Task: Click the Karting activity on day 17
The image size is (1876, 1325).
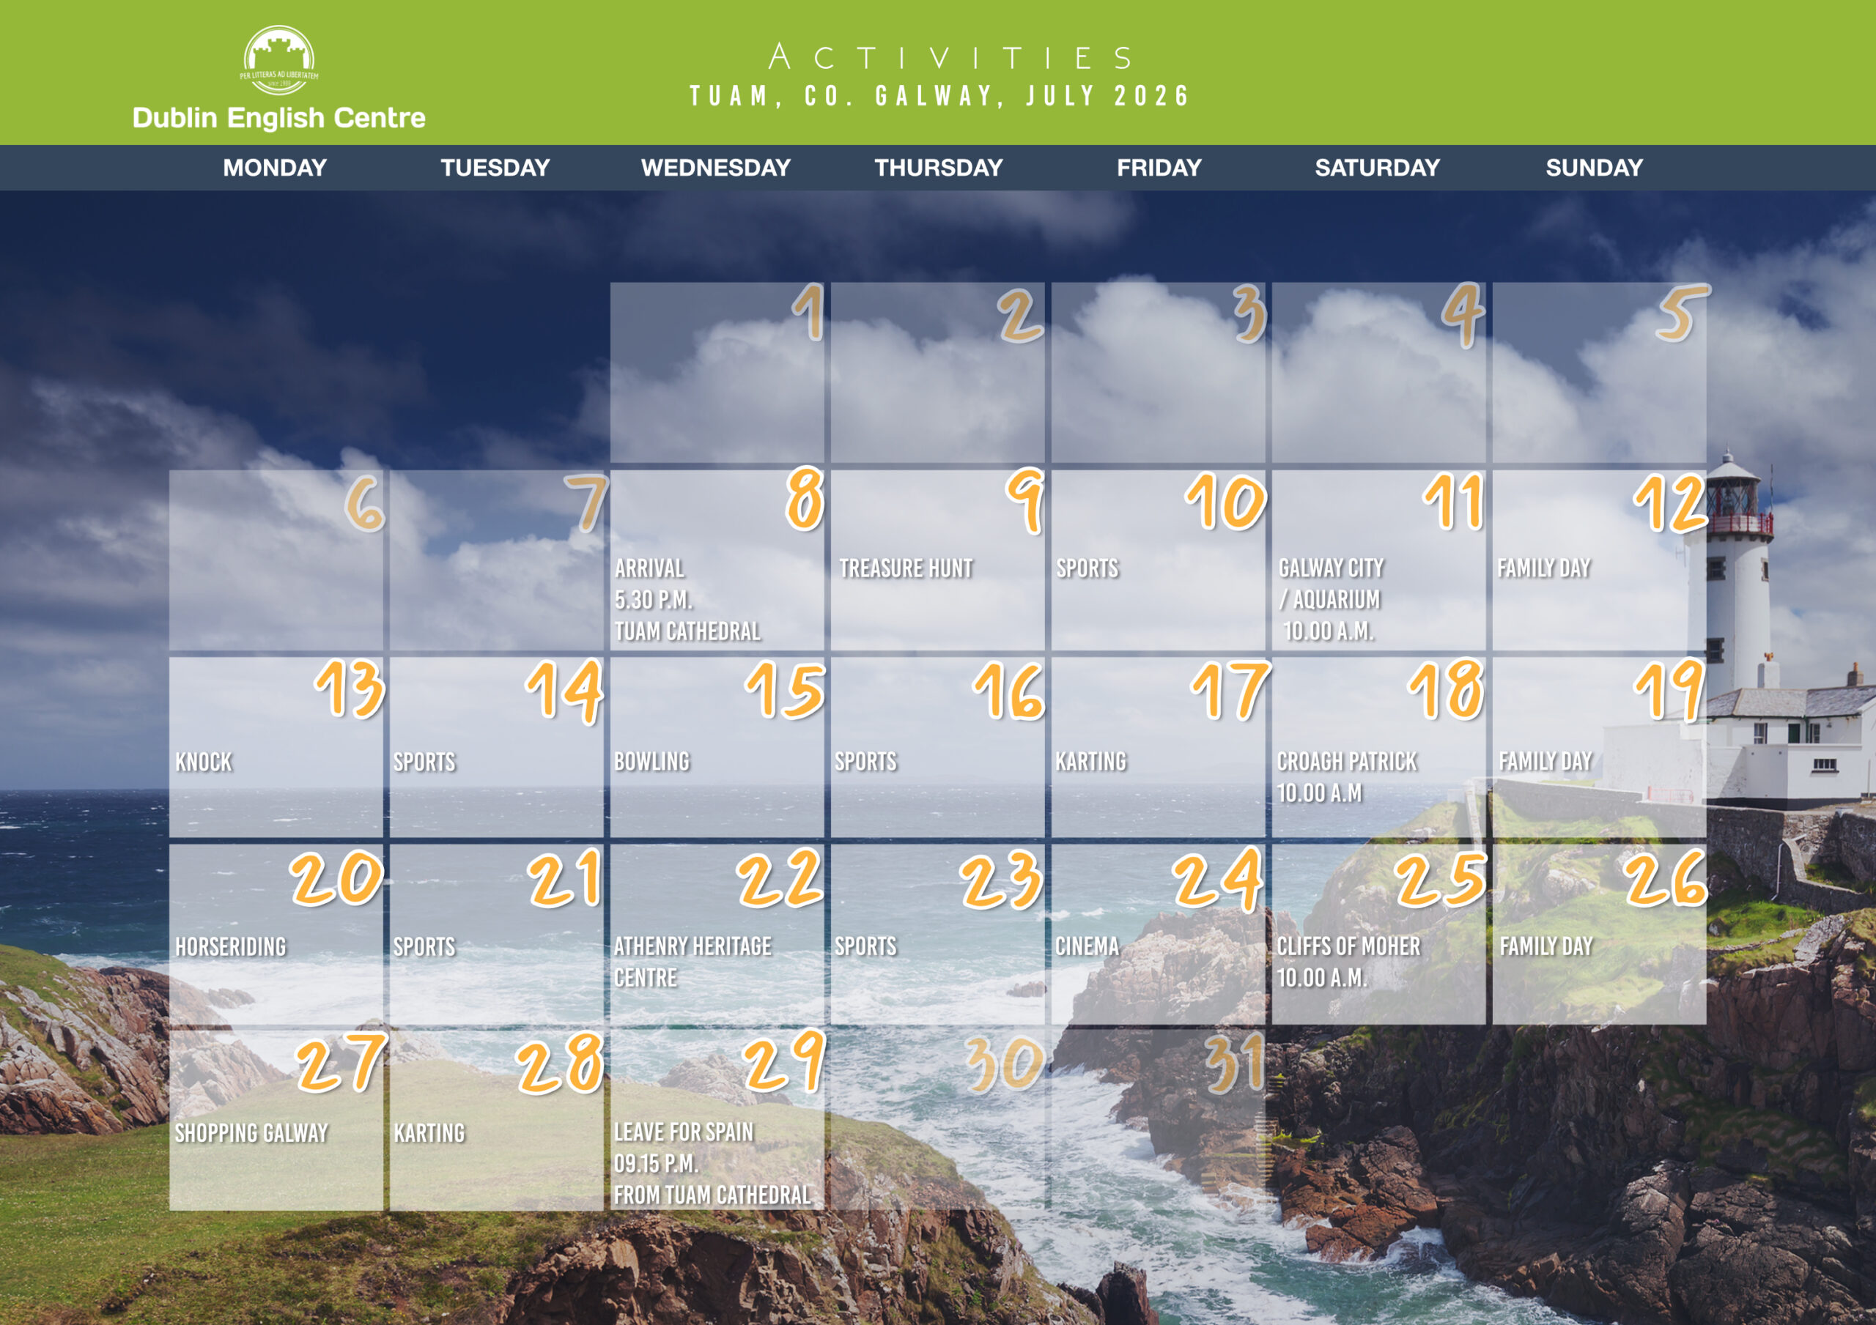Action: (x=1090, y=761)
